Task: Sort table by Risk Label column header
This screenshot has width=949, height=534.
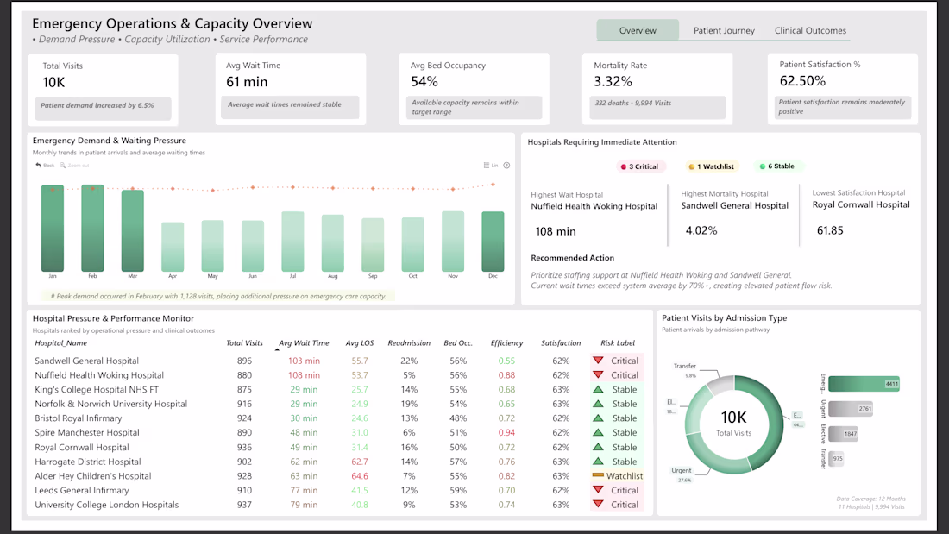Action: pos(618,342)
